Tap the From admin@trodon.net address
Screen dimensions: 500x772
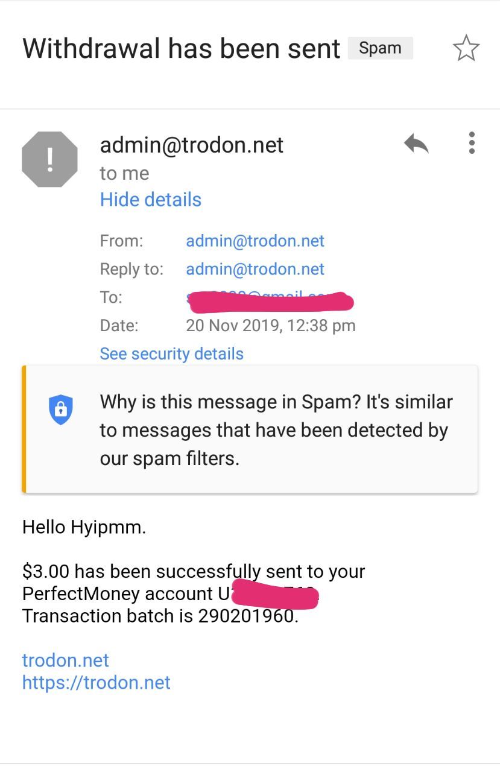pos(255,241)
